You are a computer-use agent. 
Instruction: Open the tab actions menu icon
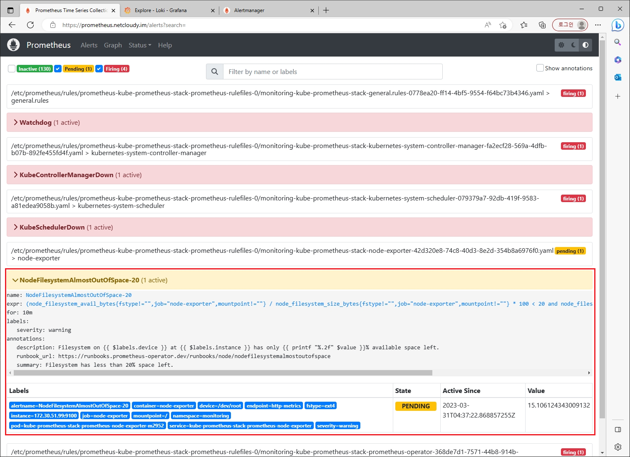[x=10, y=10]
